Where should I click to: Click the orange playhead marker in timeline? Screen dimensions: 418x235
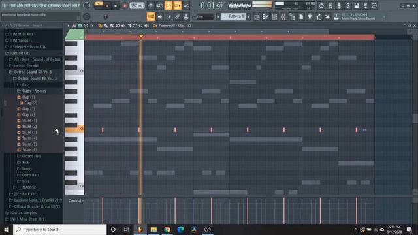(x=141, y=37)
